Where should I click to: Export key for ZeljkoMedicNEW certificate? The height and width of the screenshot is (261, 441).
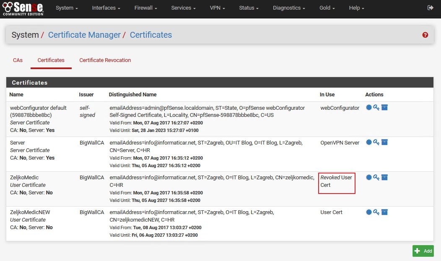(x=376, y=212)
